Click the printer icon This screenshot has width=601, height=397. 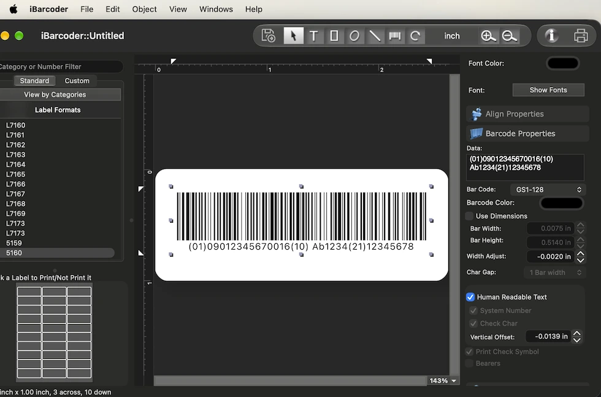[x=581, y=36]
